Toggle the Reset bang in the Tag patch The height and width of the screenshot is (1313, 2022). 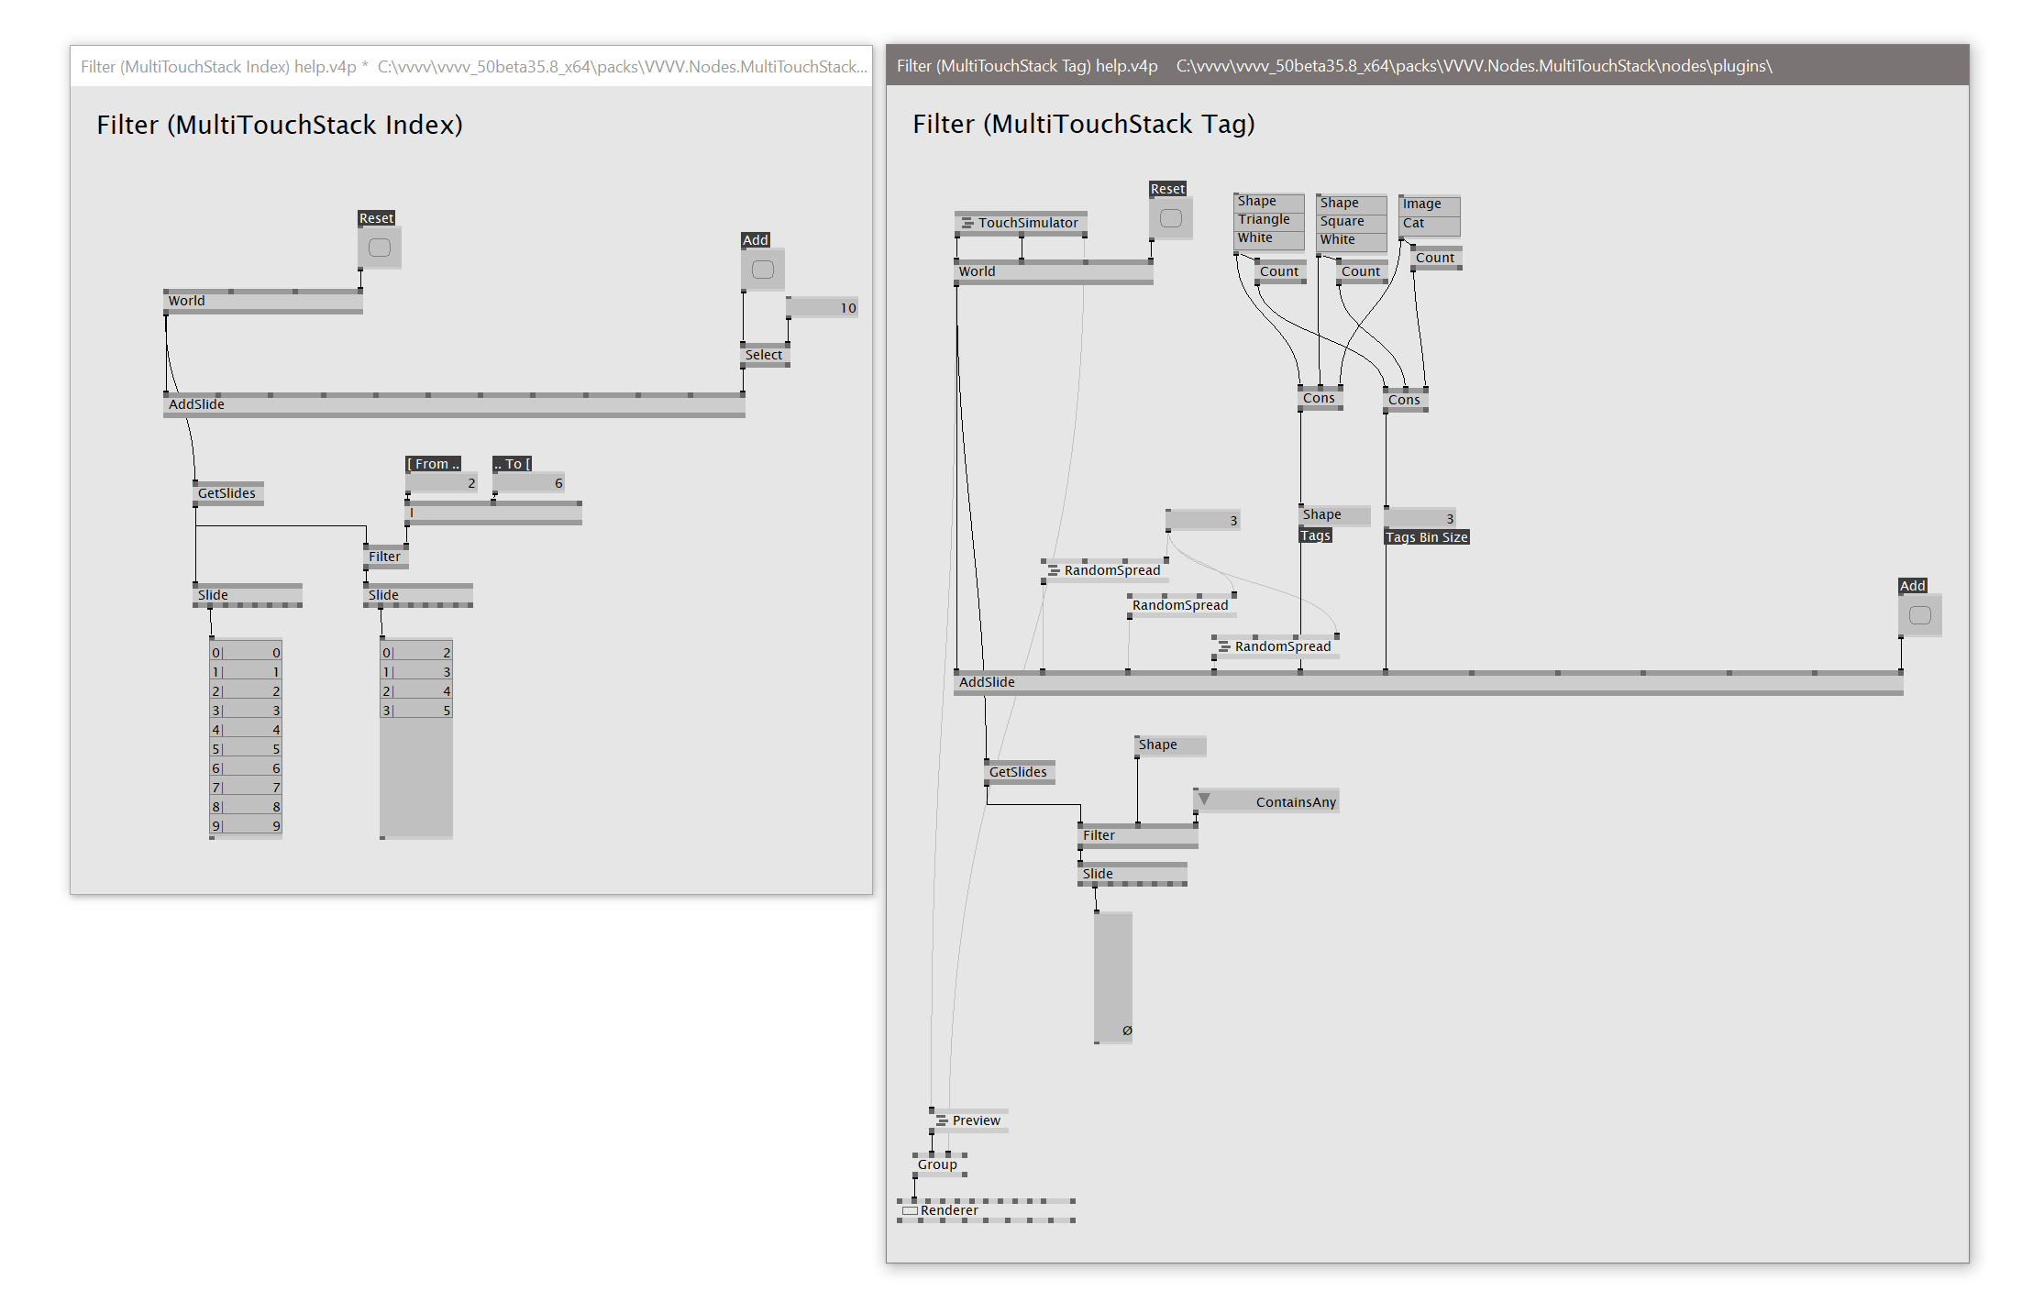coord(1171,218)
